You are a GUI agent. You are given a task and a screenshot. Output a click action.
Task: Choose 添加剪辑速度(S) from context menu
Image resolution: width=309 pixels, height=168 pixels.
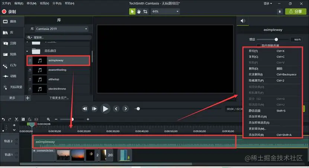(x=272, y=123)
